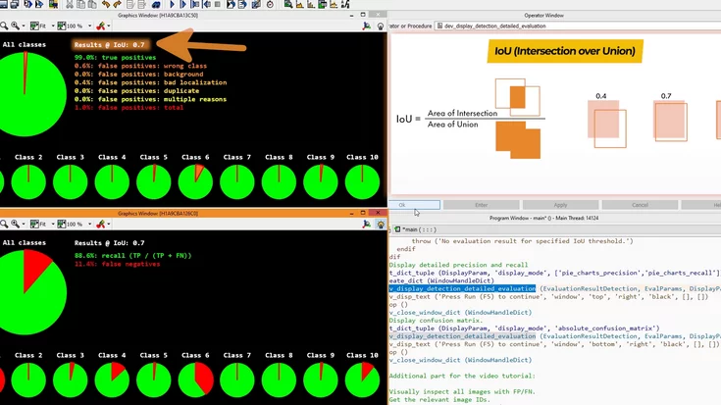Viewport: 721px width, 405px height.
Task: Click Cancel in the Operator Window
Action: pyautogui.click(x=640, y=205)
